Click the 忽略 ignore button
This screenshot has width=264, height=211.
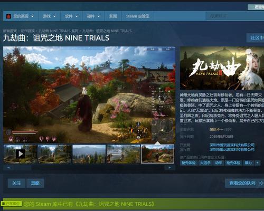pyautogui.click(x=35, y=183)
